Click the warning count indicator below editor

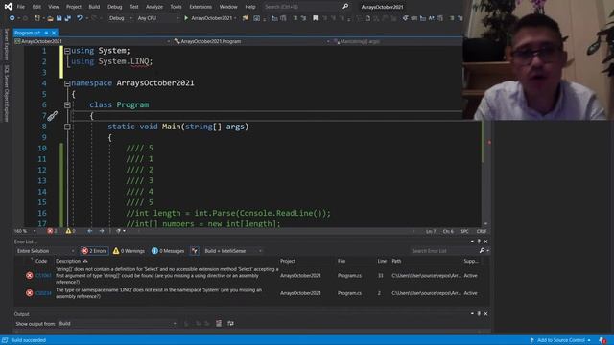coord(70,231)
